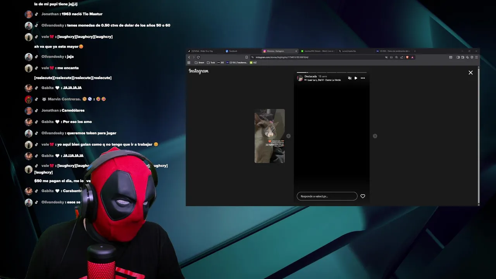Click chat message 'Por eso los amo'
496x279 pixels.
coord(77,122)
